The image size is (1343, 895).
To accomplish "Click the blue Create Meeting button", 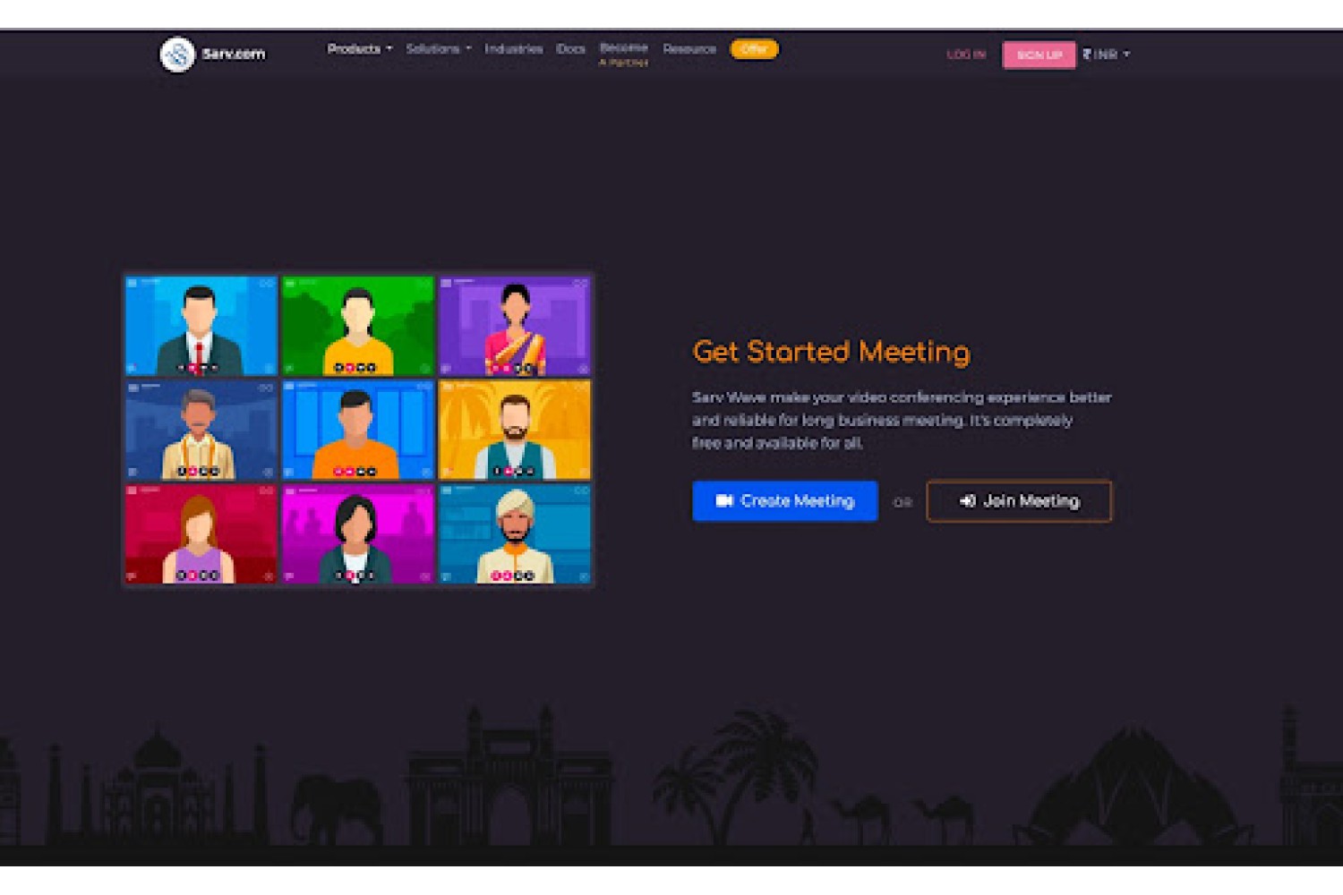I will pyautogui.click(x=784, y=501).
